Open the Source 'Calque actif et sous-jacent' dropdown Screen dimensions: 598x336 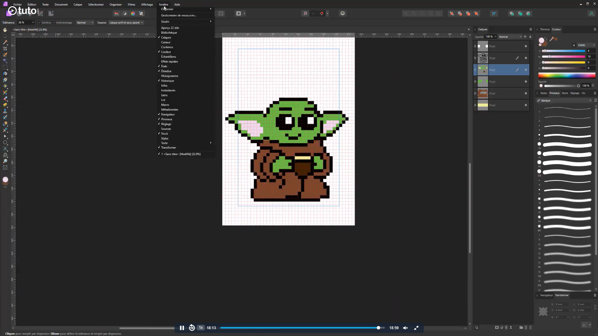click(126, 22)
